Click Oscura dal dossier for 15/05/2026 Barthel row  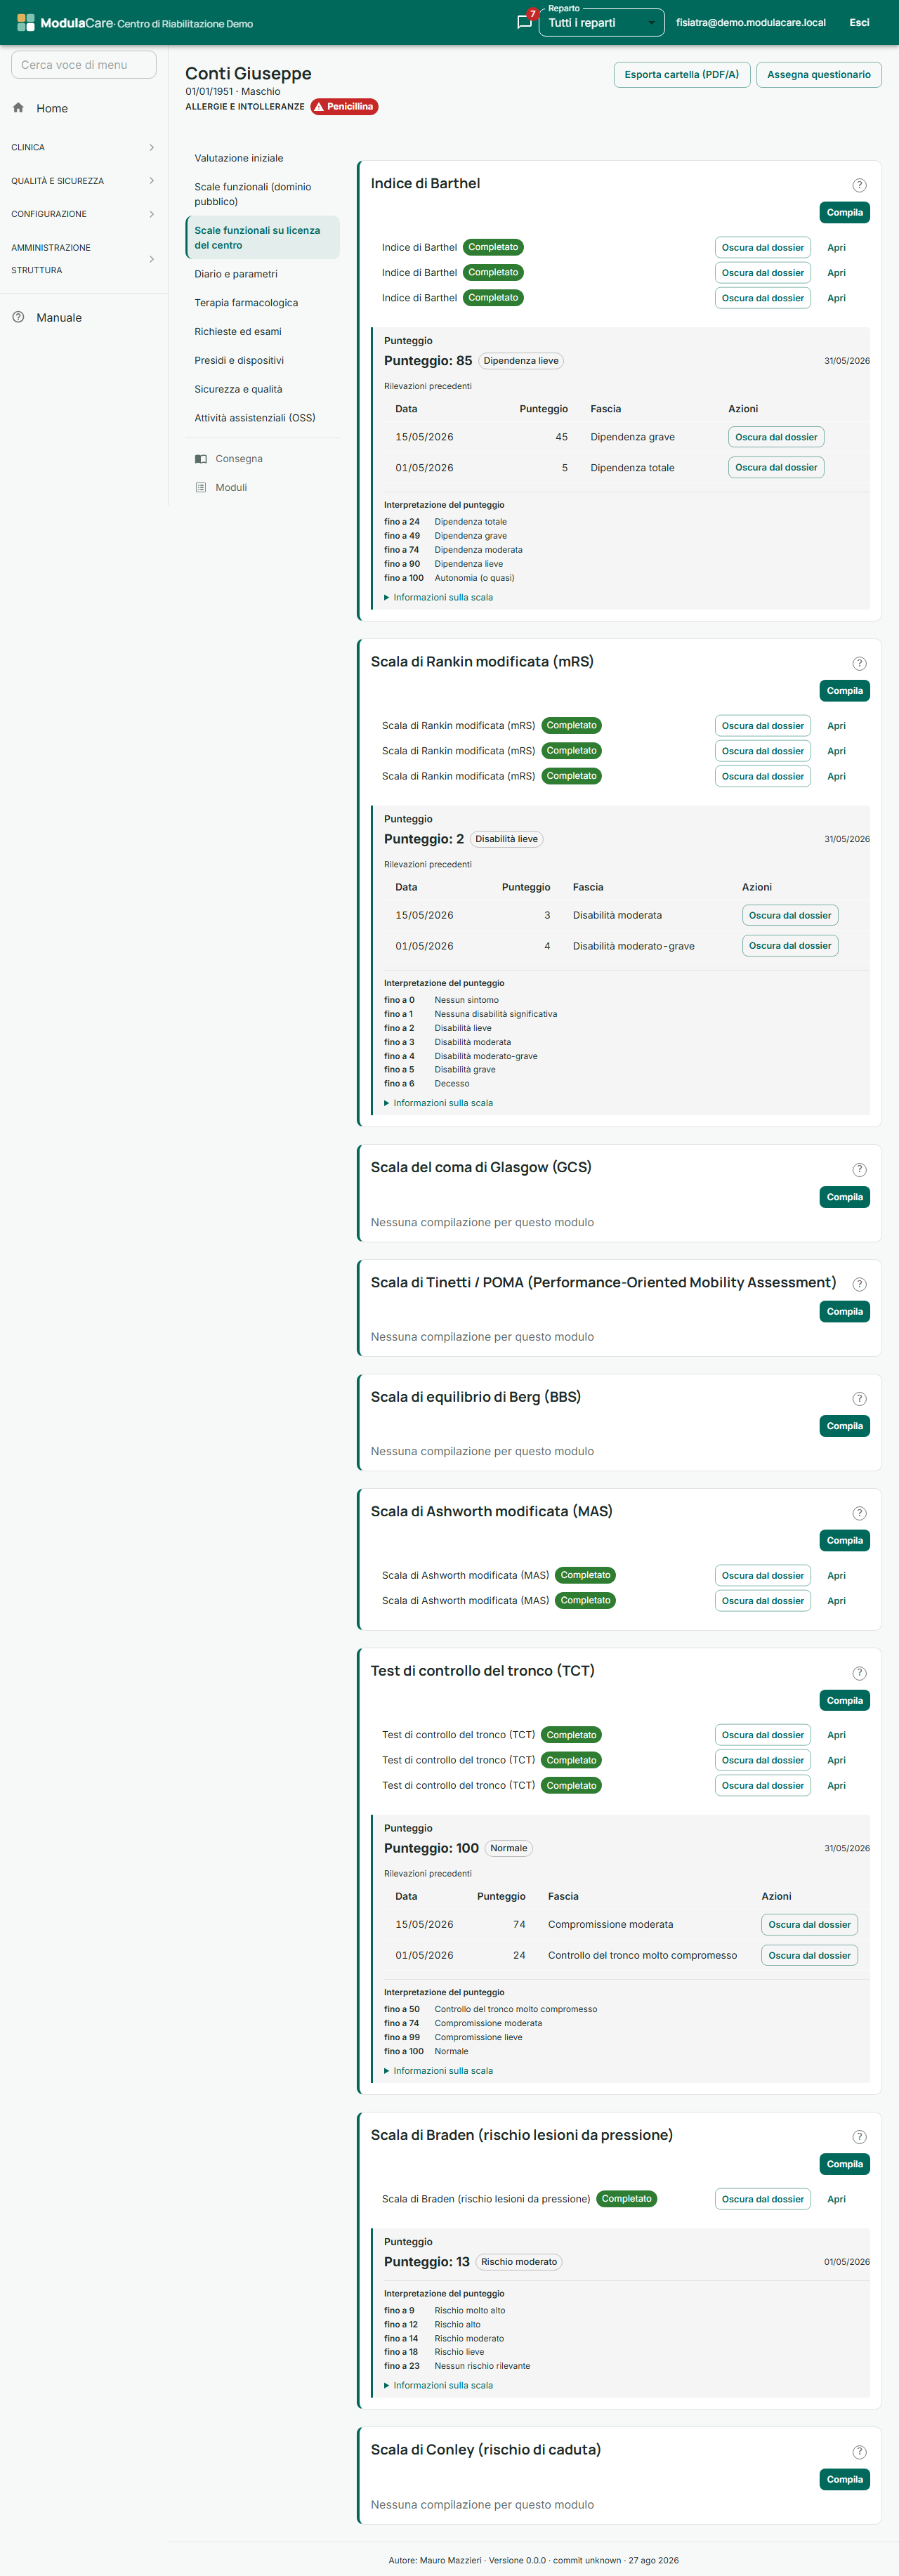(776, 437)
